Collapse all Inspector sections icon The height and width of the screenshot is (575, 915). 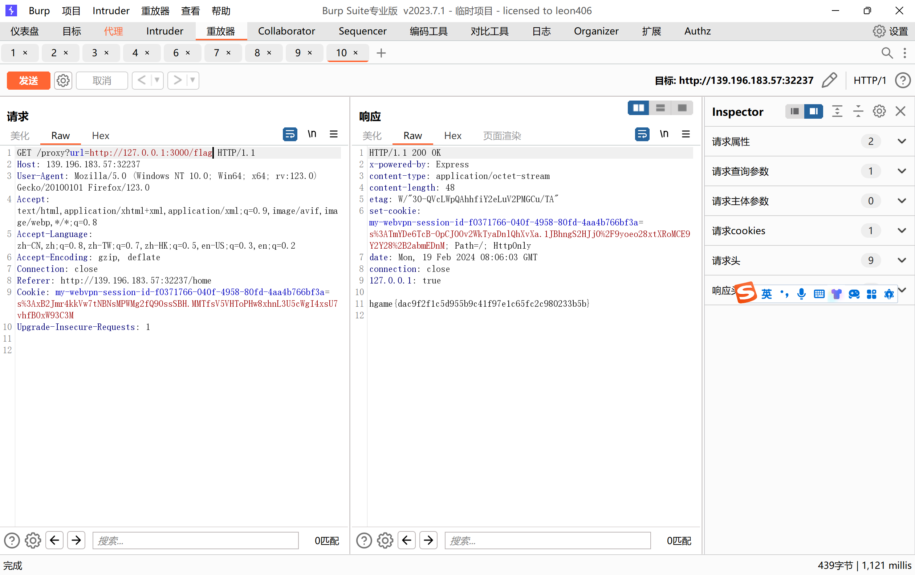pyautogui.click(x=858, y=111)
